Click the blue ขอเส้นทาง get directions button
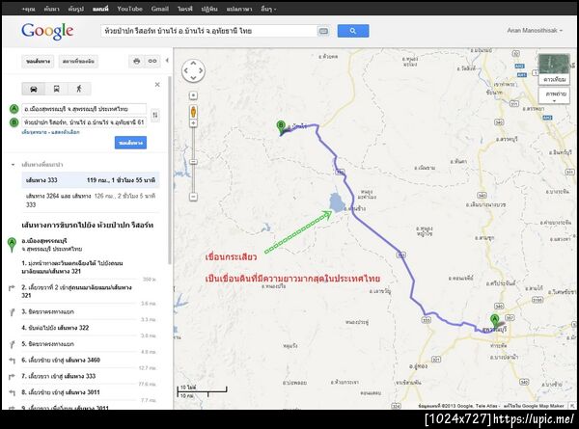579x429 pixels. click(x=130, y=143)
